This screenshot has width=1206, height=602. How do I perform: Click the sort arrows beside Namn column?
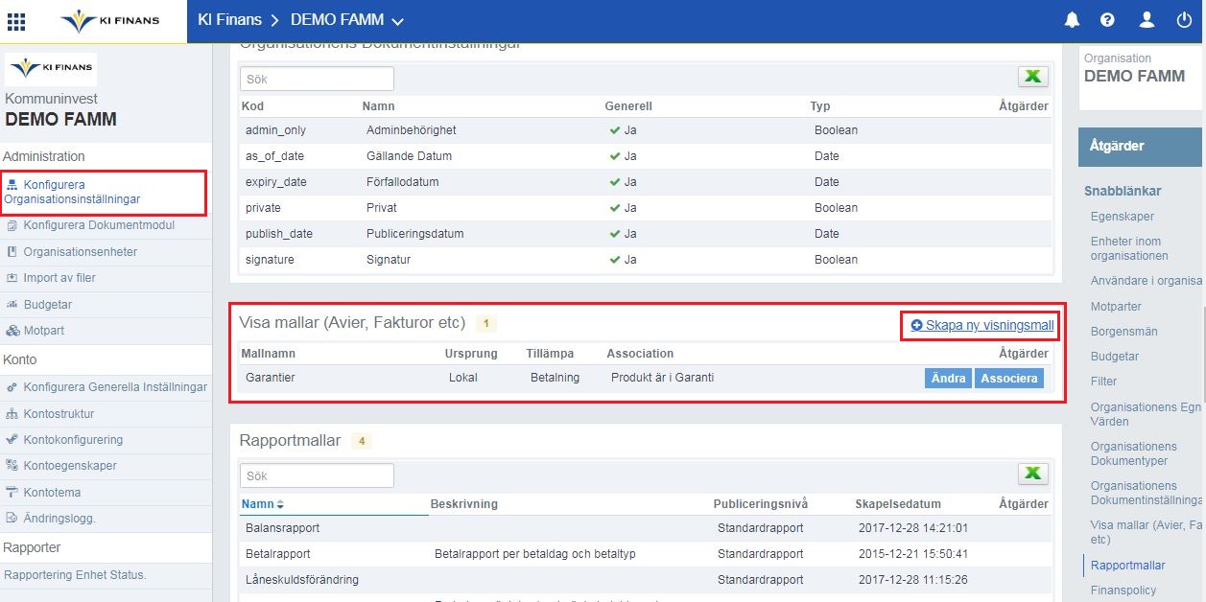280,504
